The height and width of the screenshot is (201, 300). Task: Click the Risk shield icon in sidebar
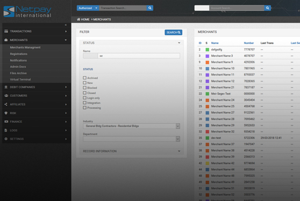coord(6,113)
